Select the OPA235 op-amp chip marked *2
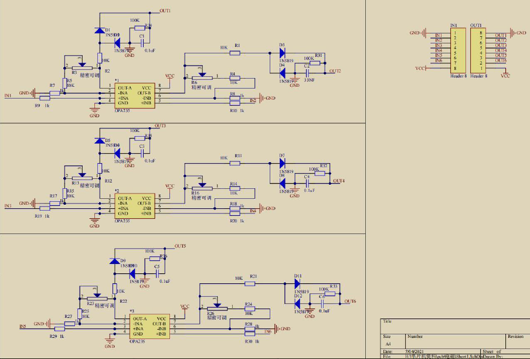The height and width of the screenshot is (359, 530). point(134,206)
